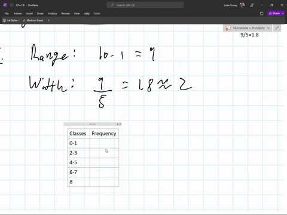The image size is (287, 215).
Task: Click the empty frequency cell for 4-5
Action: tap(104, 162)
